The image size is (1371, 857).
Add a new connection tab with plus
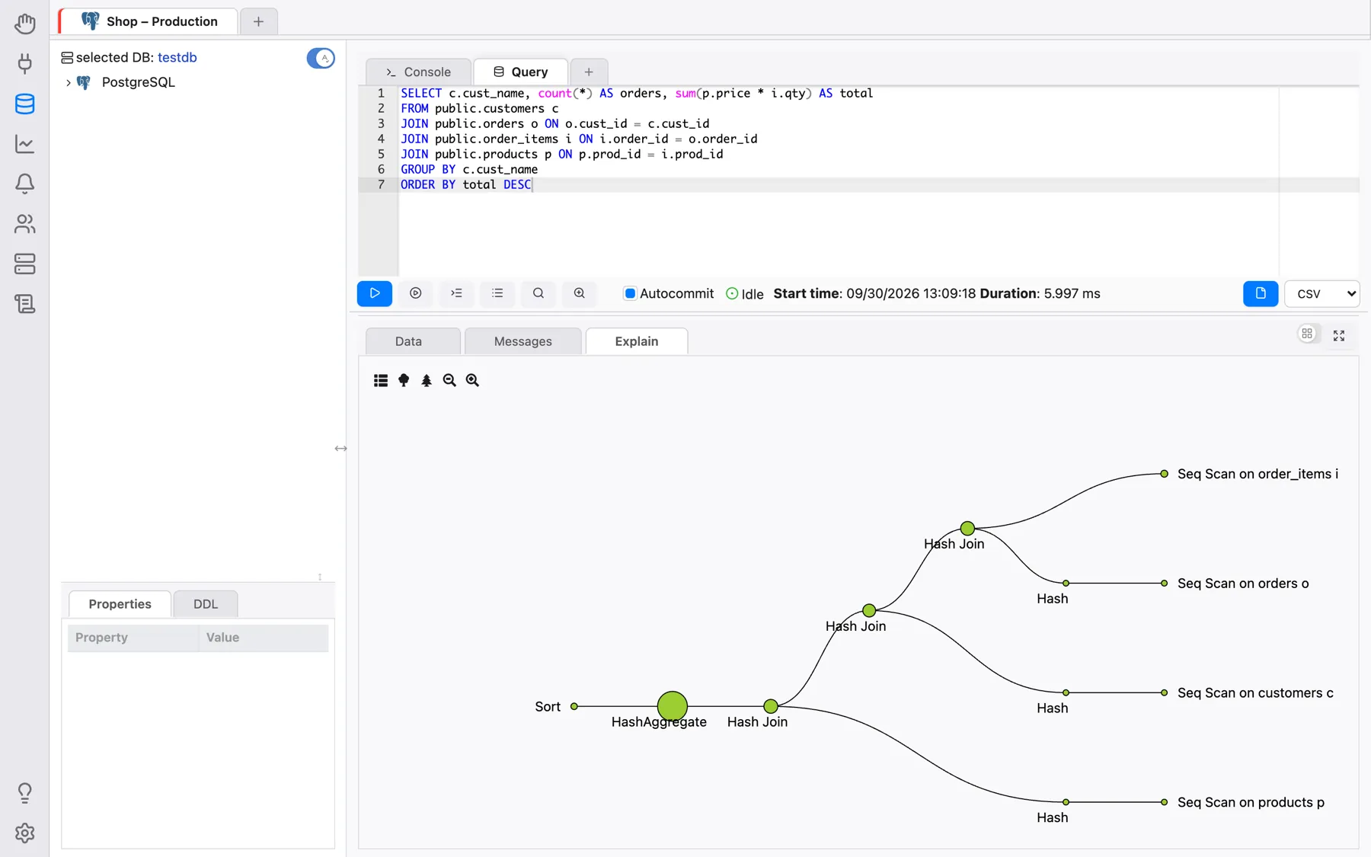pyautogui.click(x=259, y=21)
